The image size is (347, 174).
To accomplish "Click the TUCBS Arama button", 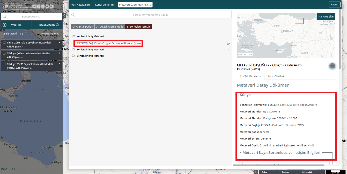I will pyautogui.click(x=47, y=25).
